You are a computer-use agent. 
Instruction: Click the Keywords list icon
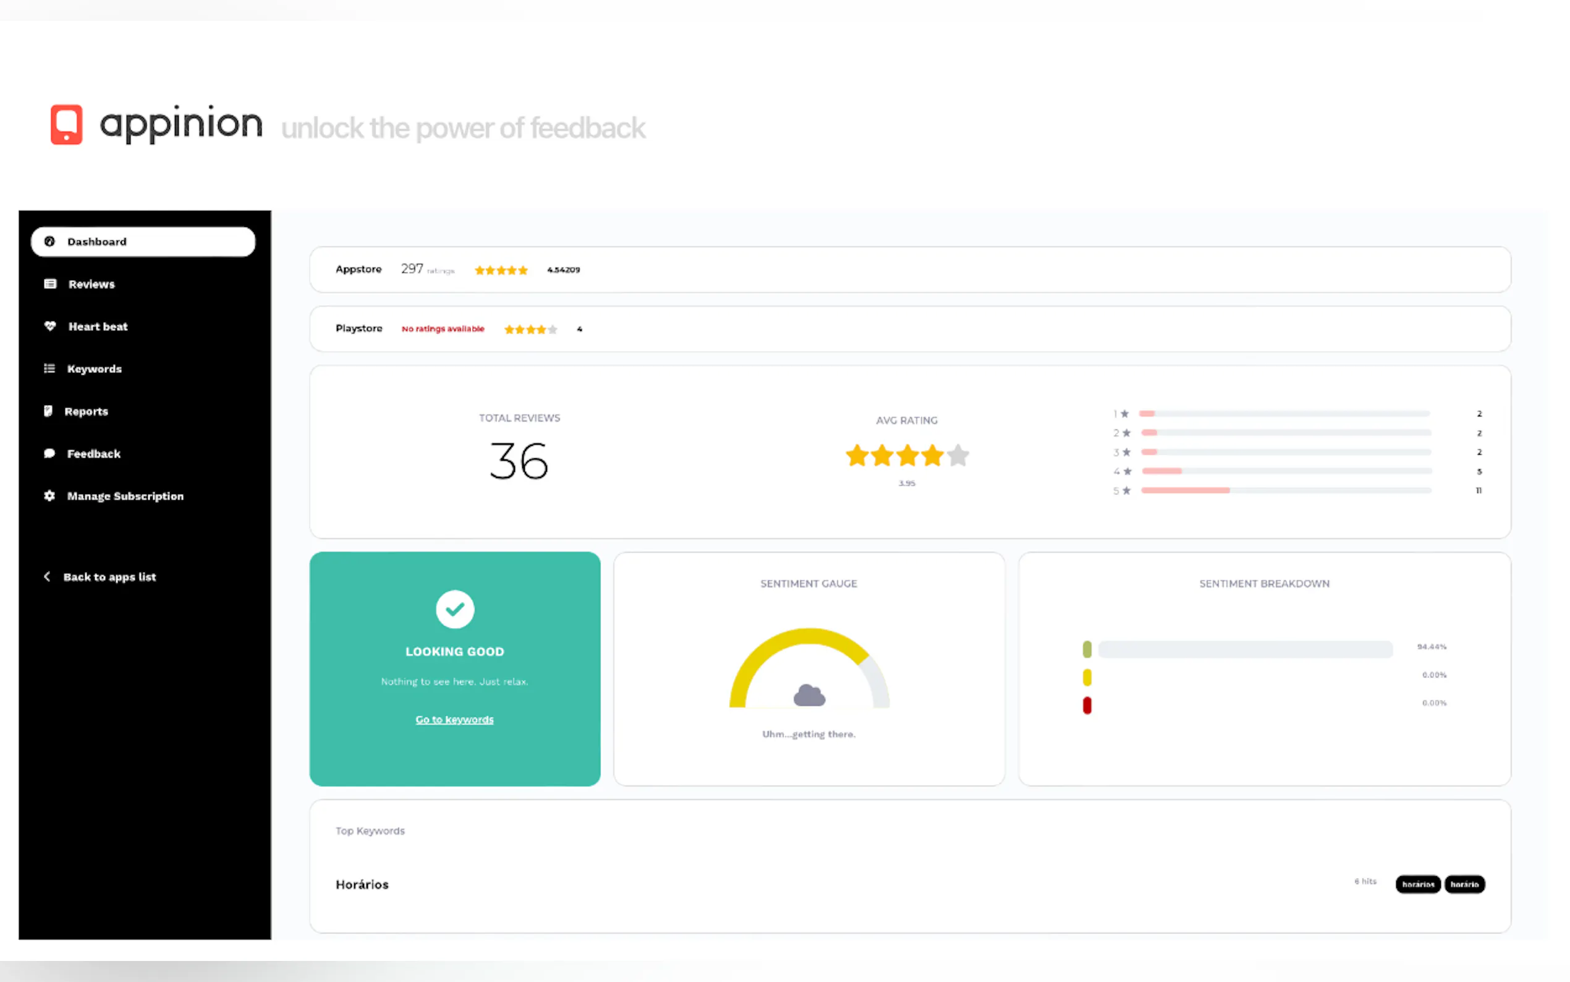(x=49, y=369)
